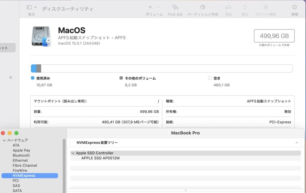Click the gray その他のボリューム legend swatch

click(x=121, y=78)
